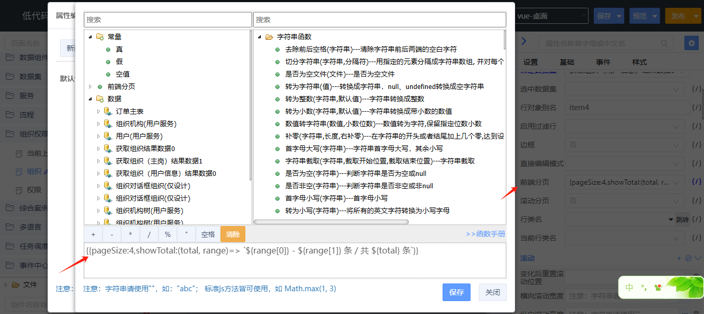704x314 pixels.
Task: Focus the left search box above data tree
Action: (x=168, y=20)
